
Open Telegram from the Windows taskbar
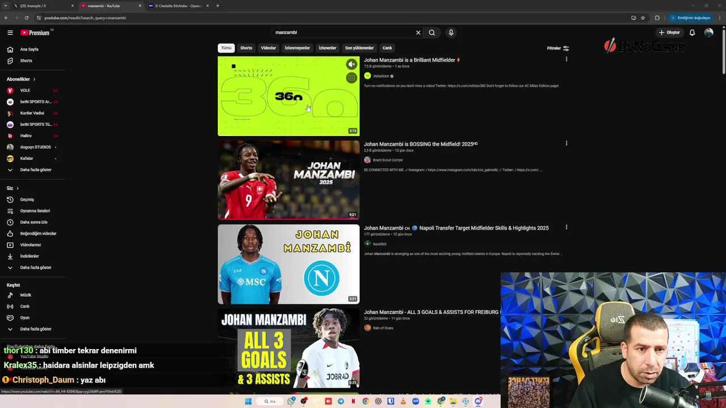coord(341,401)
